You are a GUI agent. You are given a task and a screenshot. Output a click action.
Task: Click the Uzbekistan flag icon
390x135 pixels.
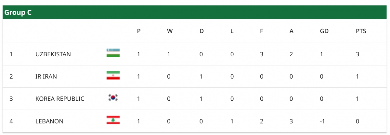pyautogui.click(x=113, y=53)
